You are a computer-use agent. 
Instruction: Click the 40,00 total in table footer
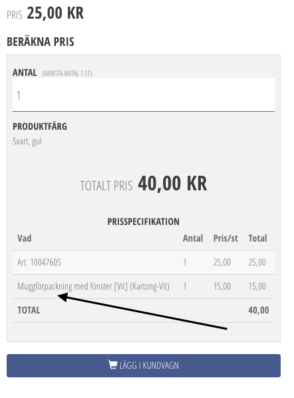[259, 310]
